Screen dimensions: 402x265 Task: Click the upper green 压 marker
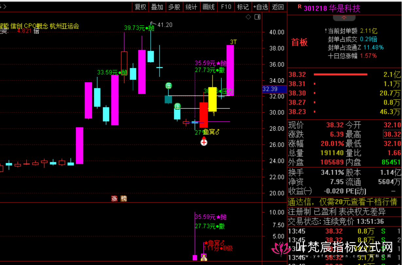point(168,86)
